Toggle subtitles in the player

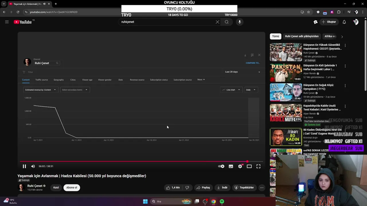[231, 166]
